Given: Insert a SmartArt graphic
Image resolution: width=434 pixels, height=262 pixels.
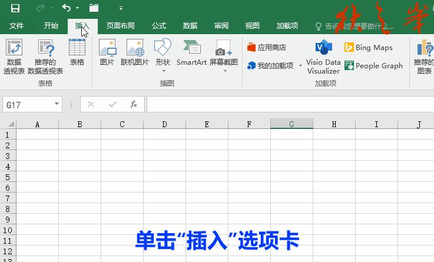Looking at the screenshot, I should click(x=191, y=52).
